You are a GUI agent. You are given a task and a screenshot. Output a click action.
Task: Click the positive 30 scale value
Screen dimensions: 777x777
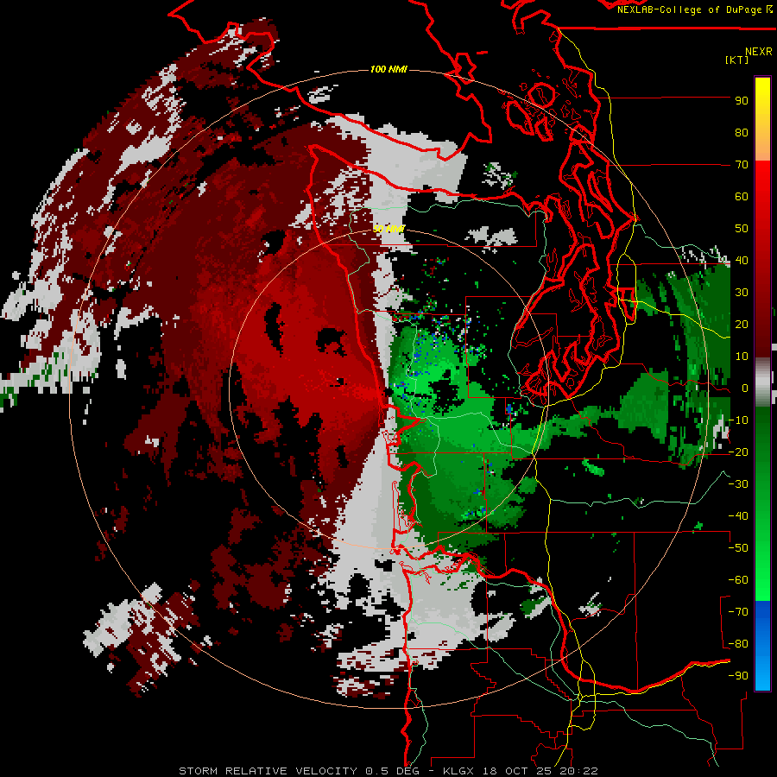tap(742, 293)
